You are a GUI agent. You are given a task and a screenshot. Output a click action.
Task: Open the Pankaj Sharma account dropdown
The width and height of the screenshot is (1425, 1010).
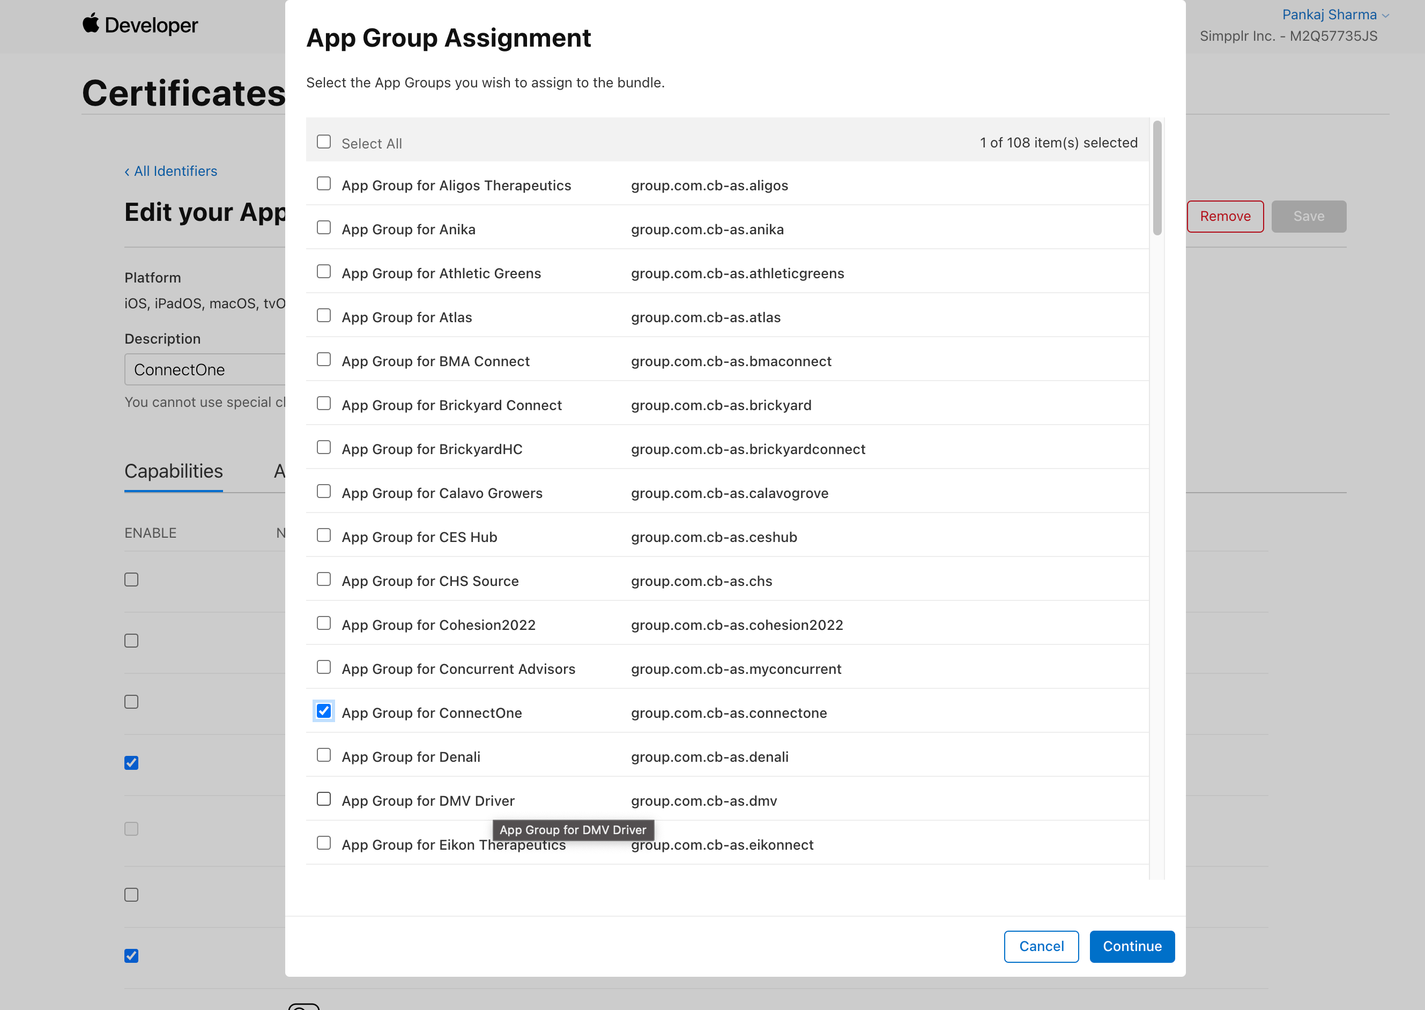pos(1335,14)
